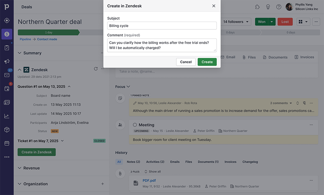Mark the deal as Lost
The height and width of the screenshot is (195, 324).
(285, 22)
